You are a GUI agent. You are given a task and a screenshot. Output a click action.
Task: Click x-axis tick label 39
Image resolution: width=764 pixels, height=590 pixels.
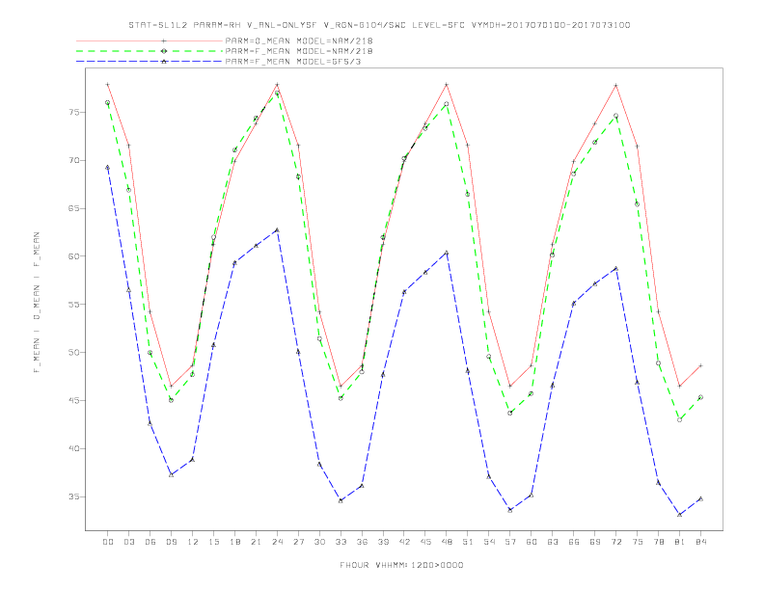click(383, 542)
